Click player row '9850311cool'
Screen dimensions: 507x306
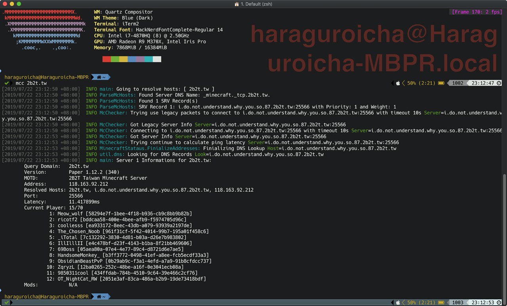click(122, 273)
